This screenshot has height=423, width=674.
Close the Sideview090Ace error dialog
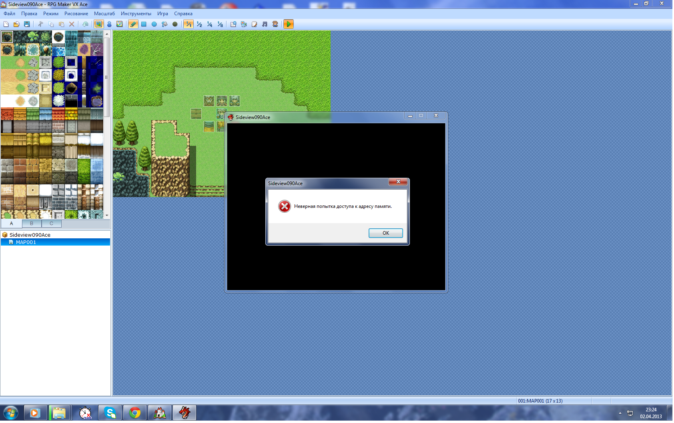tap(398, 182)
